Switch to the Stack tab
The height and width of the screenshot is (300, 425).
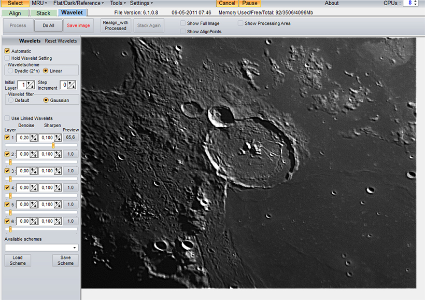[x=44, y=13]
